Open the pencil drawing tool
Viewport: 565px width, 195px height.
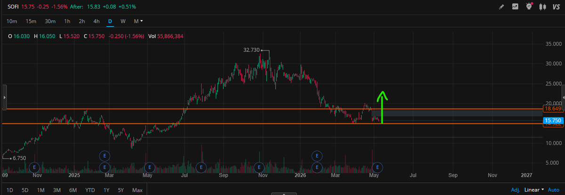pyautogui.click(x=501, y=7)
